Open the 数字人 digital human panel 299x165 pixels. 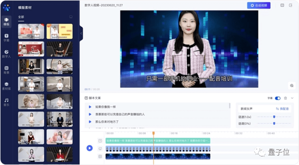[6, 53]
